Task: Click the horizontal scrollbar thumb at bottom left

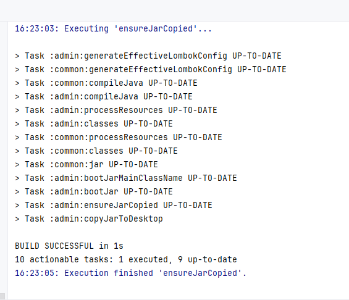Action: click(2, 296)
